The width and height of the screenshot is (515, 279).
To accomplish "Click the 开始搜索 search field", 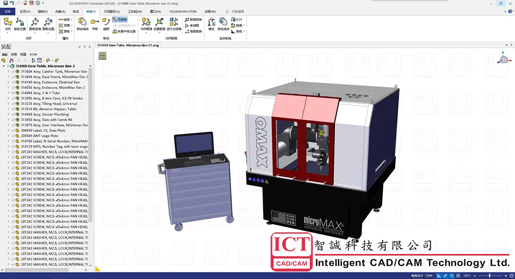I will tap(238, 12).
